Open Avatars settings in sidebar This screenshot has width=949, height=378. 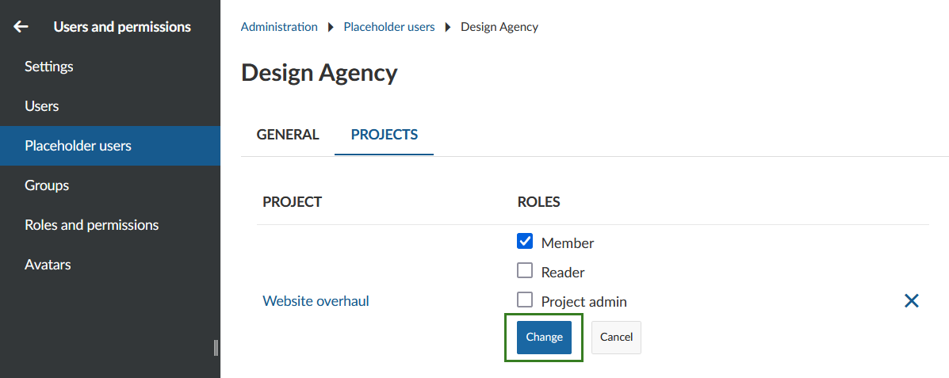point(48,265)
